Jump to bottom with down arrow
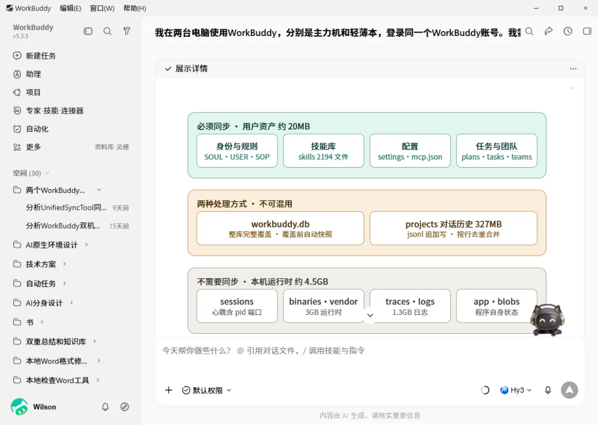 pos(370,315)
